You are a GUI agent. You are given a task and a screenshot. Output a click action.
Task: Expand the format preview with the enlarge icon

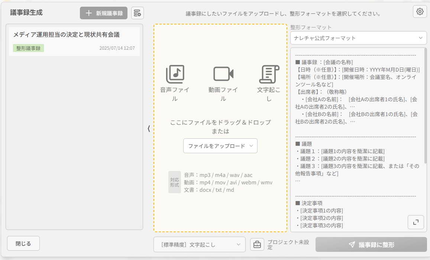tap(416, 222)
